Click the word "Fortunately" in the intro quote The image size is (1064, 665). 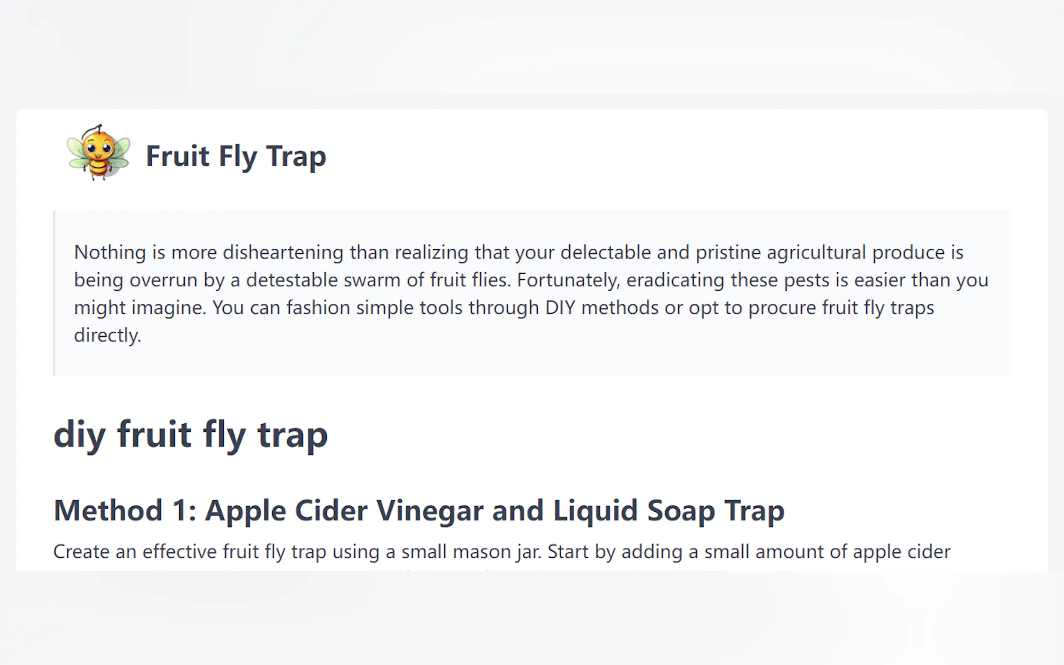tap(568, 280)
